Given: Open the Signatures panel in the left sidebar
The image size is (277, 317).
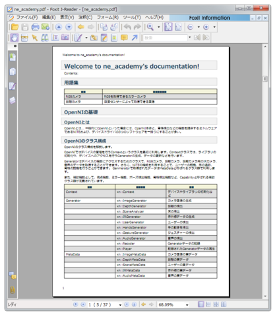Looking at the screenshot, I should 13,86.
